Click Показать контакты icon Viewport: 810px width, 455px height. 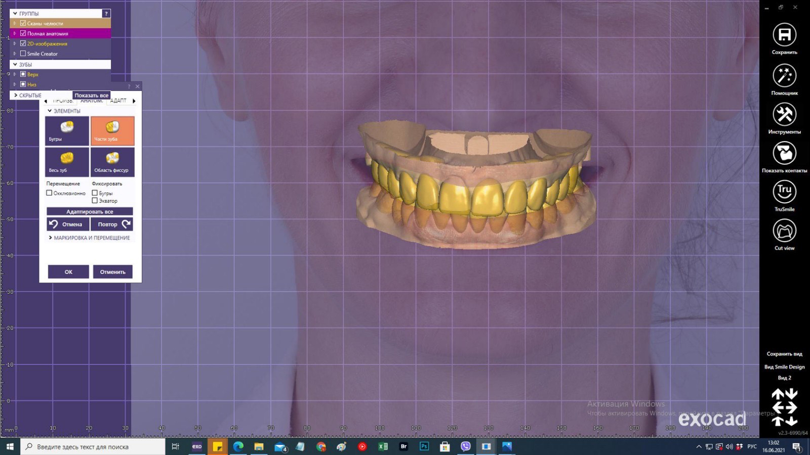pos(784,153)
